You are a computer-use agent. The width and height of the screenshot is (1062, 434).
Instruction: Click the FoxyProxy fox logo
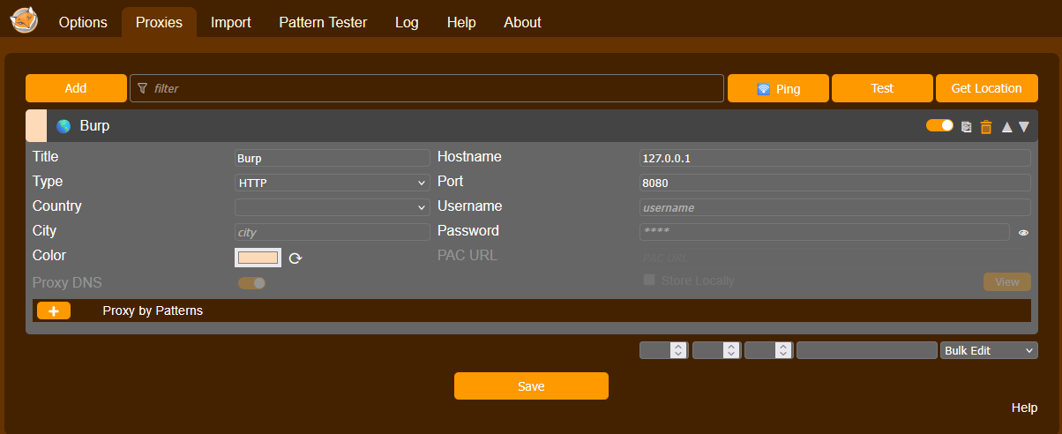coord(24,19)
